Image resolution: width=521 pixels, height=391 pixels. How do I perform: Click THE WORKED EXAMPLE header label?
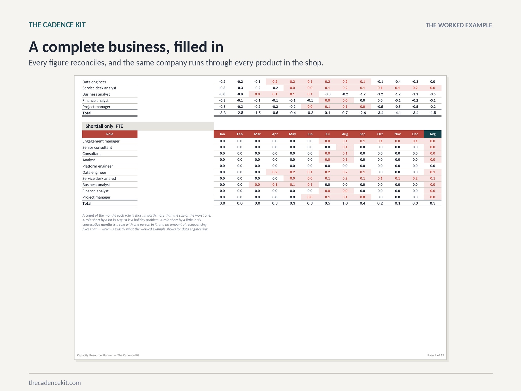point(459,25)
